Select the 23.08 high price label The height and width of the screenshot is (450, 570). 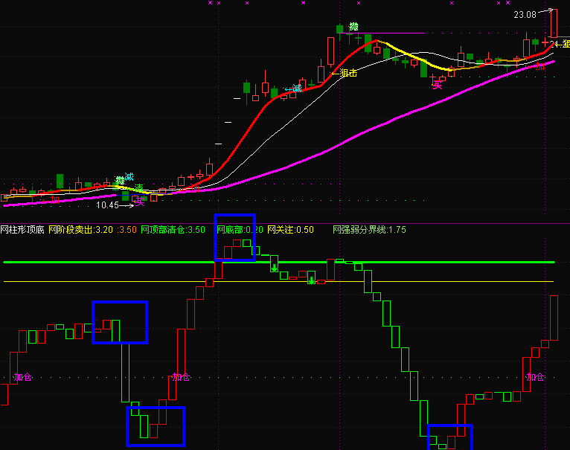[525, 15]
